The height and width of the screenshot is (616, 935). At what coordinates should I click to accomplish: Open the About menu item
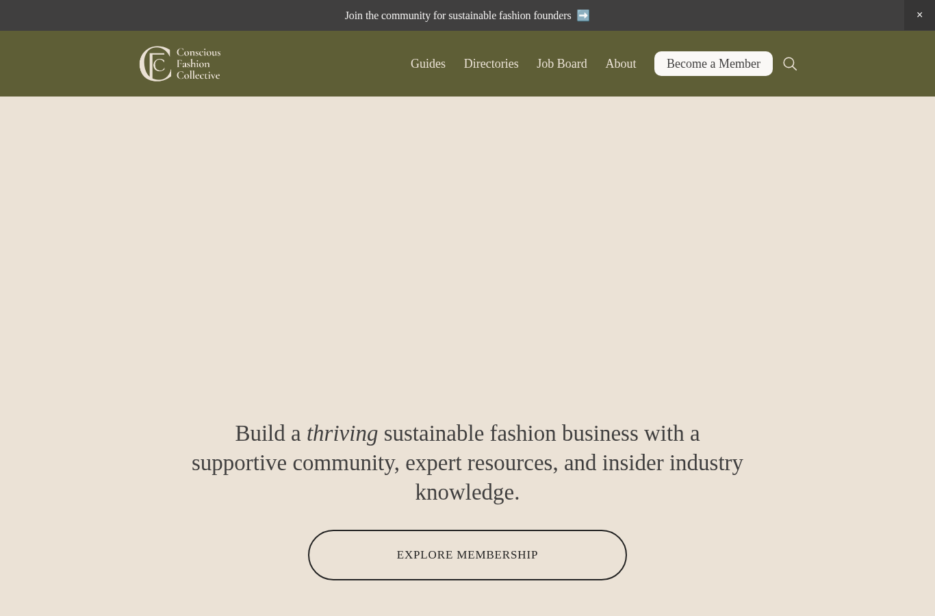click(620, 64)
